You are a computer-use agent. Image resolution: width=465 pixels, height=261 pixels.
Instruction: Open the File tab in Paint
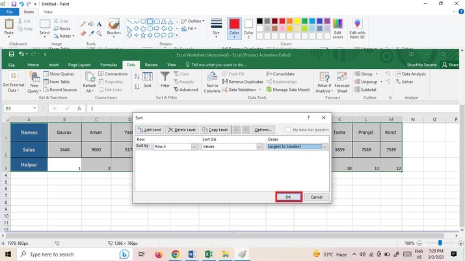pos(10,12)
